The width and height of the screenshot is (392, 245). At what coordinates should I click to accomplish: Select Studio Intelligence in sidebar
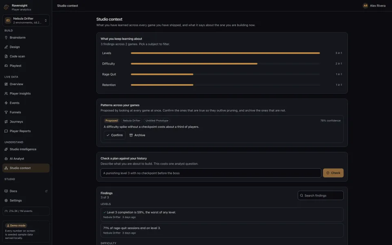pyautogui.click(x=26, y=149)
